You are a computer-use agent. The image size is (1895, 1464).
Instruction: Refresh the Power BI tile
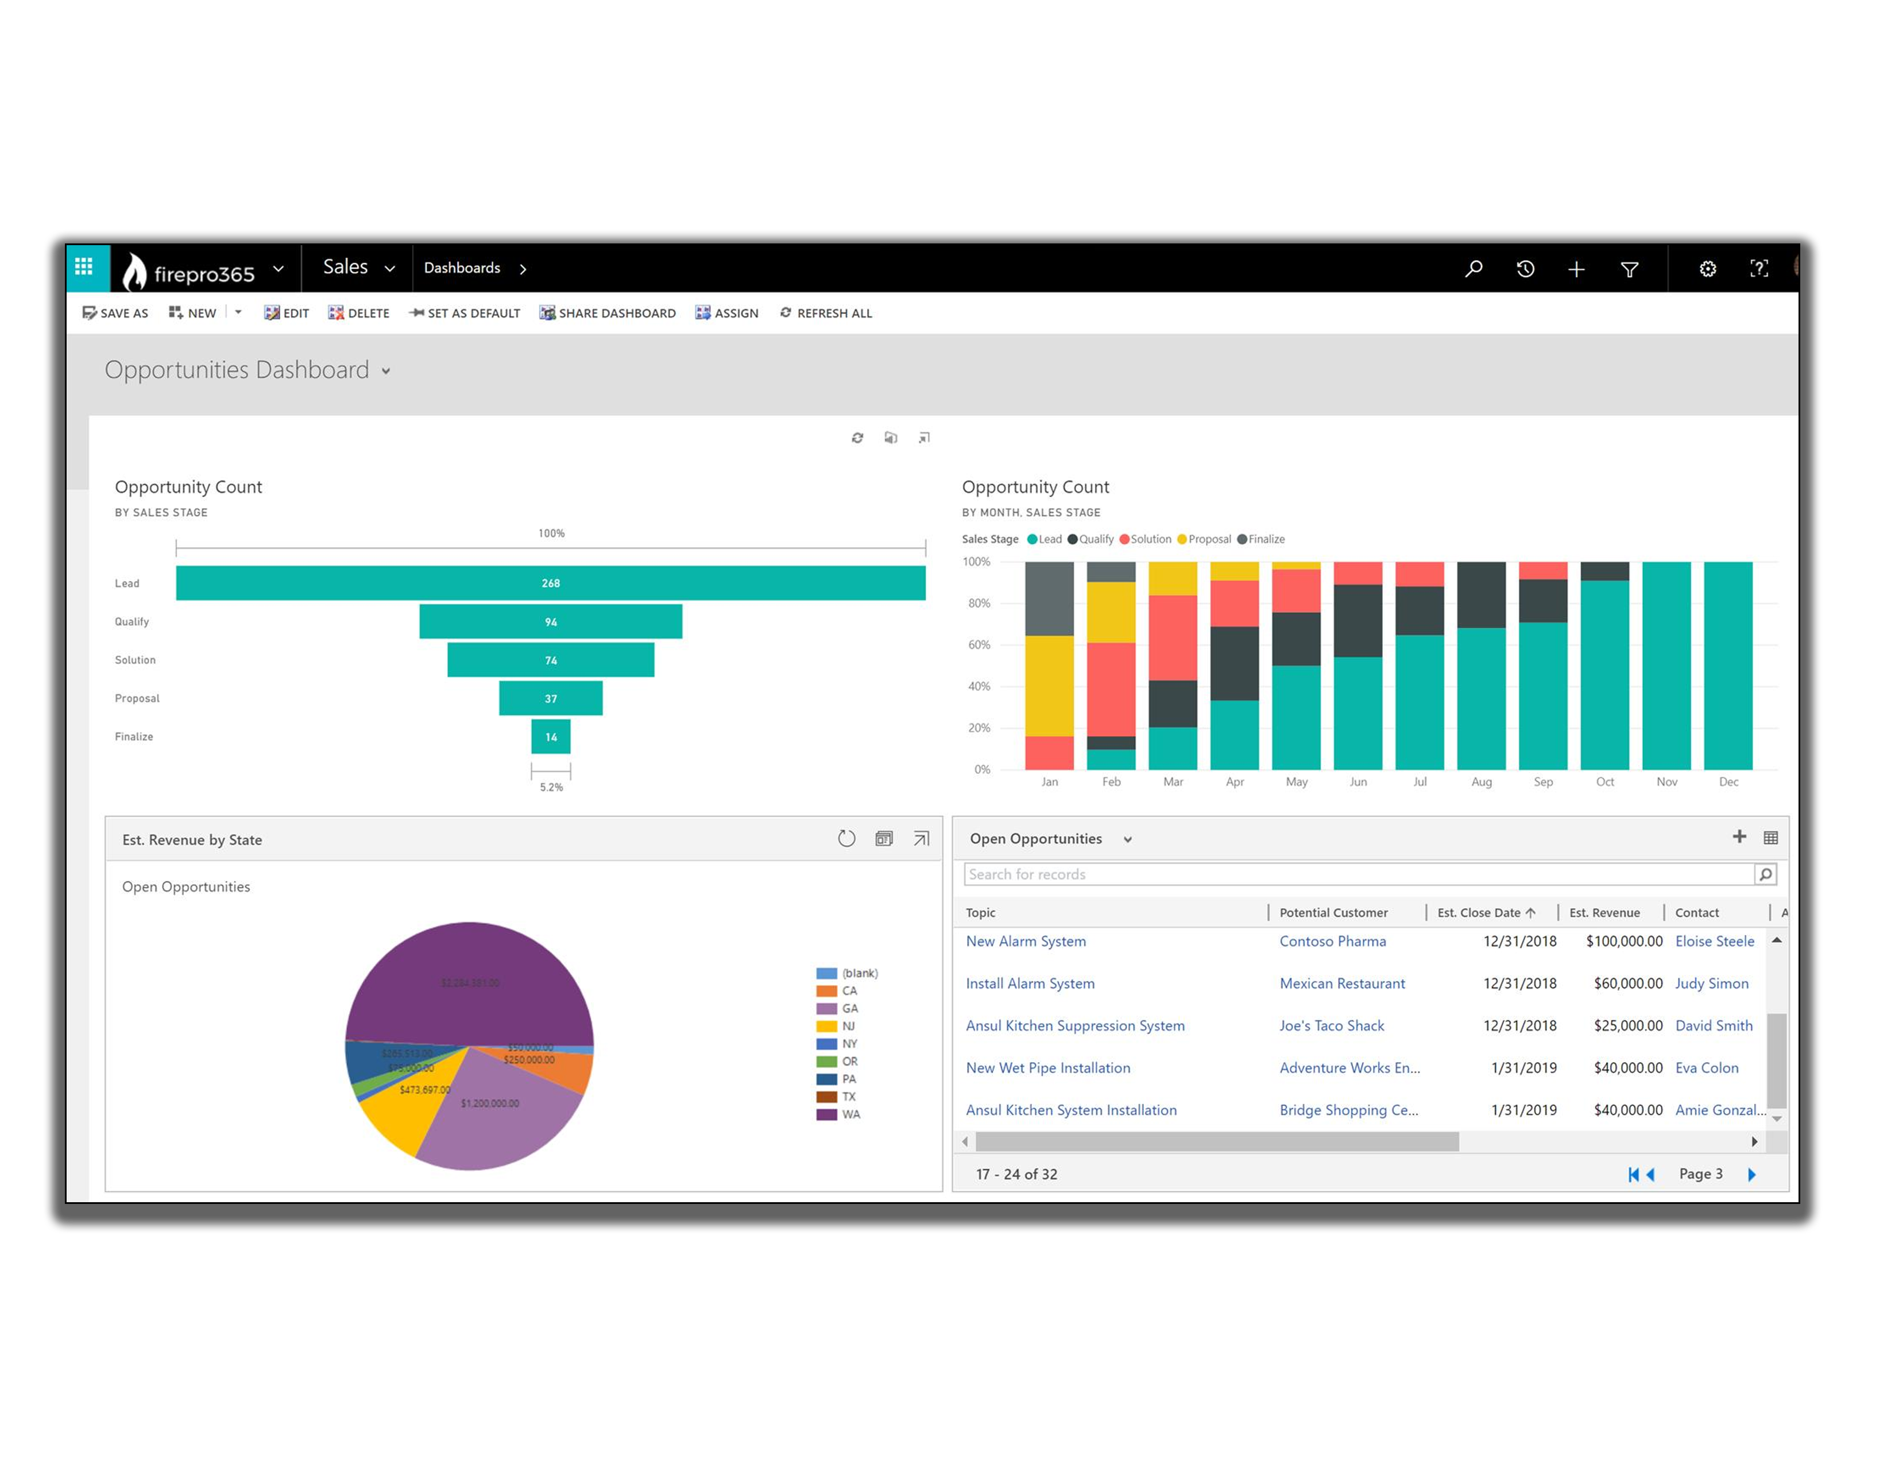[x=857, y=438]
